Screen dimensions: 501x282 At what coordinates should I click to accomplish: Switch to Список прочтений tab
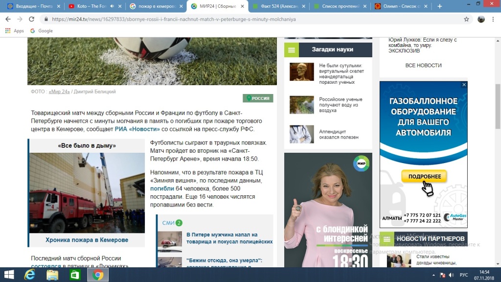[340, 6]
